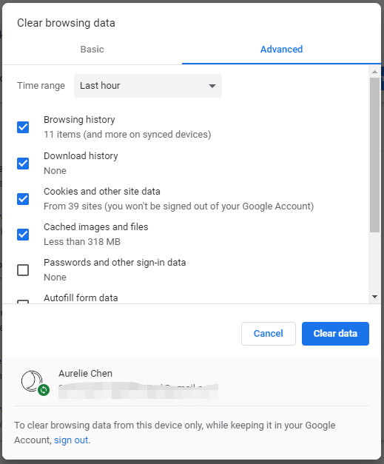384x464 pixels.
Task: Select the Advanced tab
Action: coord(281,49)
